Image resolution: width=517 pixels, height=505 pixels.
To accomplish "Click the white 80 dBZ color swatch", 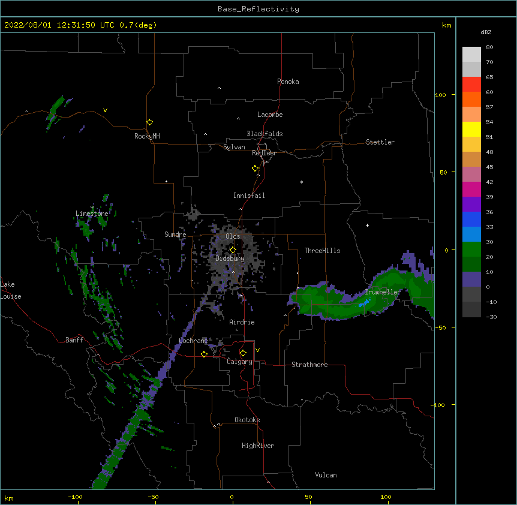I will coord(471,54).
